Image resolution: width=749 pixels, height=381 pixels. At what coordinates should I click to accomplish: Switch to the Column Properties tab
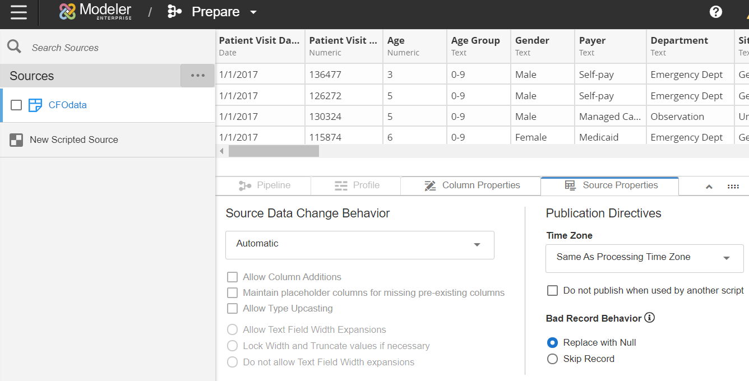471,185
